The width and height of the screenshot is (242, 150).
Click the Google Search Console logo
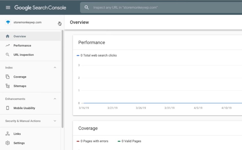click(40, 8)
